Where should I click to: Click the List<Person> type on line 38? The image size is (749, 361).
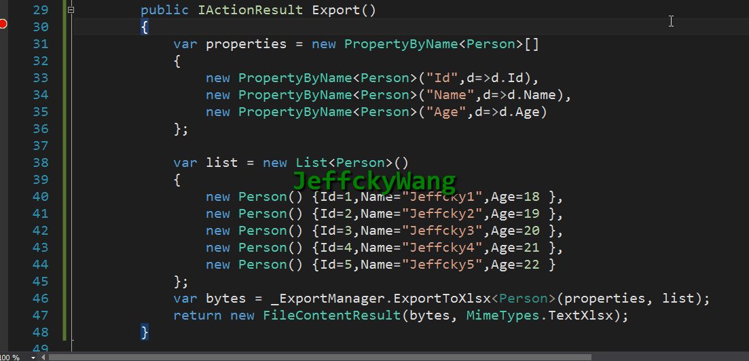tap(344, 163)
